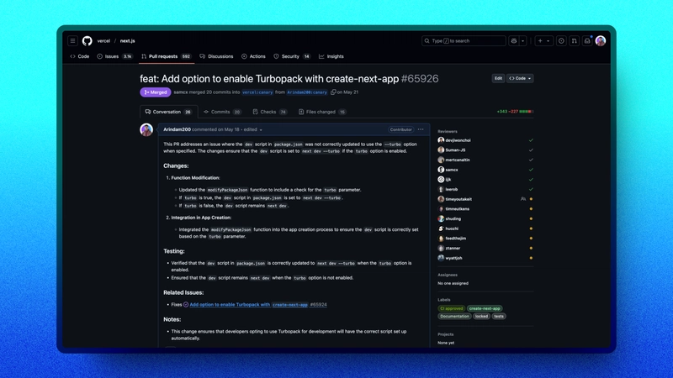Open the Conversation PR tab
The image size is (673, 378).
pos(168,112)
